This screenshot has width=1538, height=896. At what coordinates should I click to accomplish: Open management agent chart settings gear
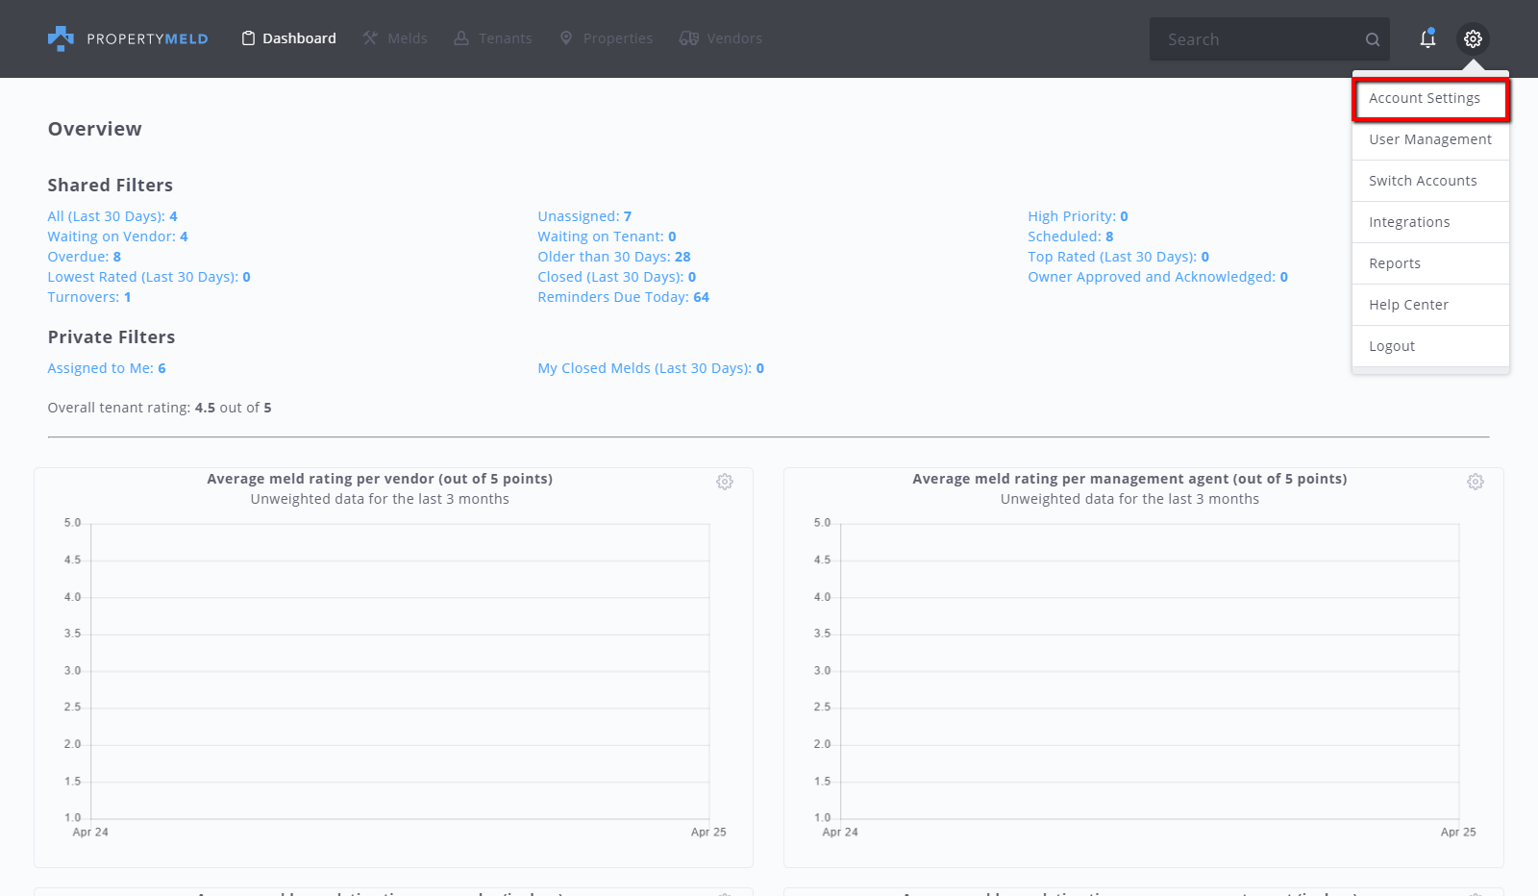coord(1475,482)
